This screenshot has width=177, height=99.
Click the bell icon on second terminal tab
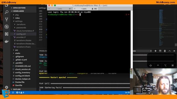(x=92, y=9)
